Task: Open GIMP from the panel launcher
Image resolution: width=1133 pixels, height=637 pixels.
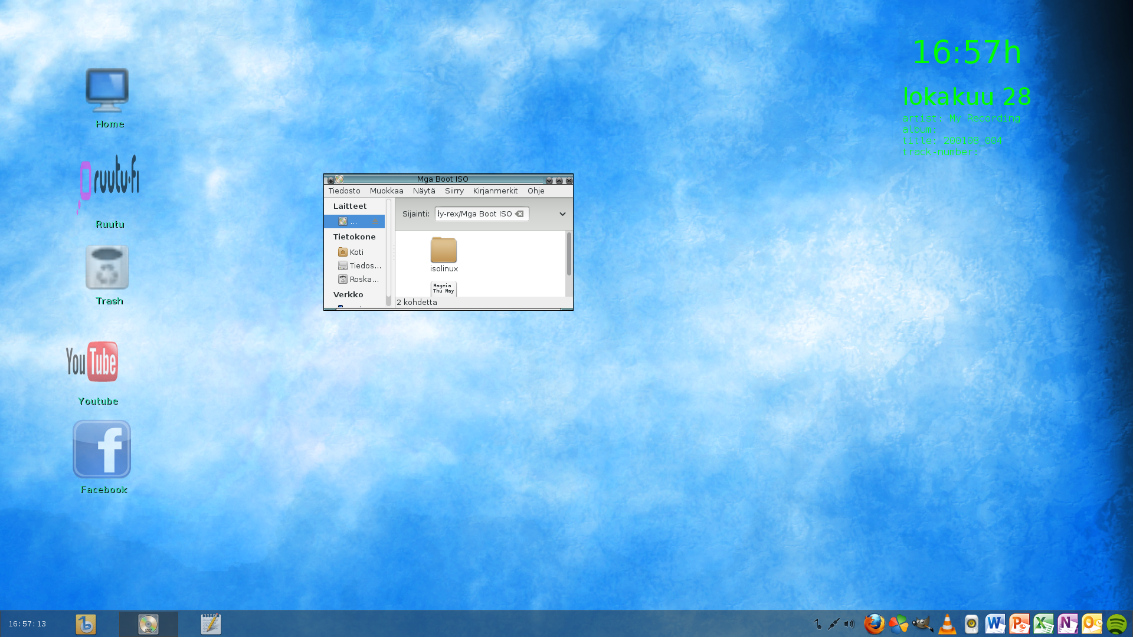Action: click(922, 623)
